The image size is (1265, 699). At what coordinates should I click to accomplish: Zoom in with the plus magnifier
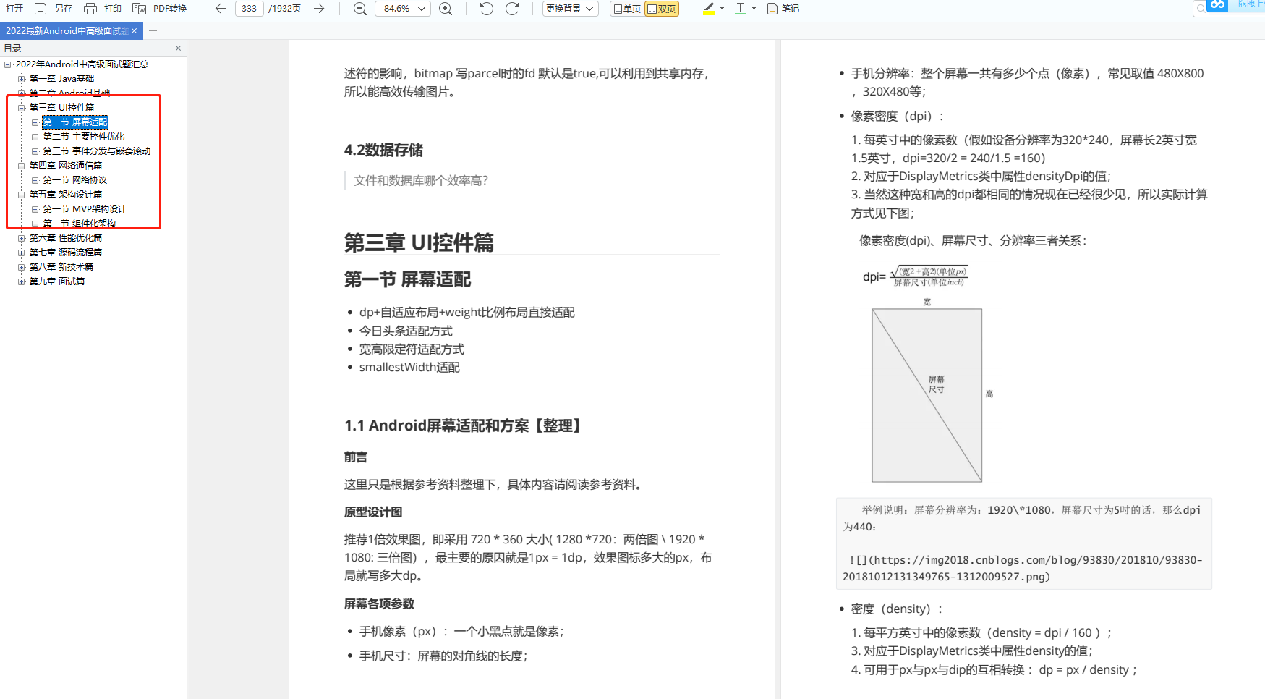pos(446,9)
